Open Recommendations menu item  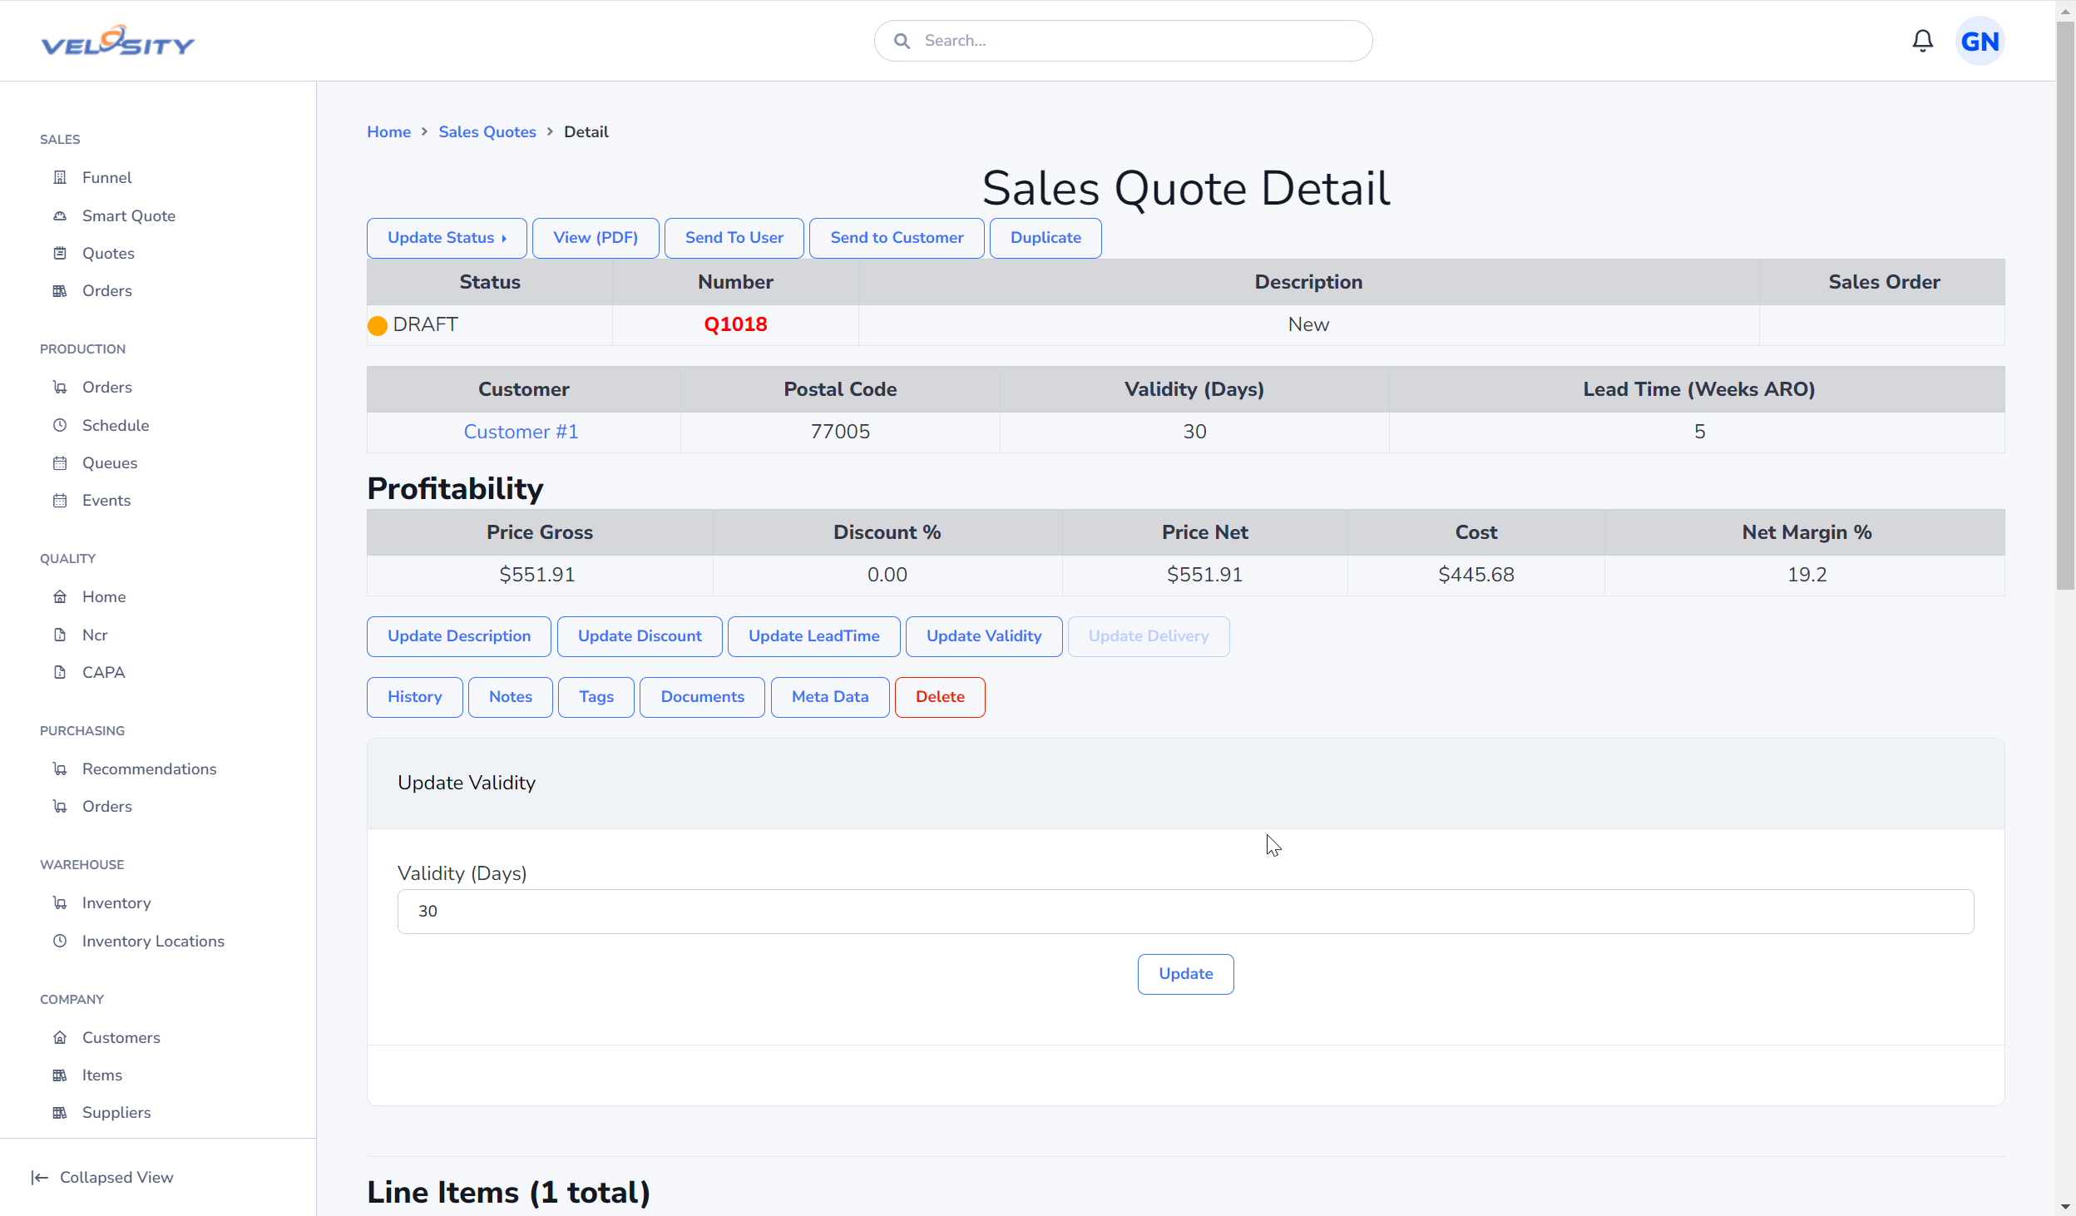149,769
